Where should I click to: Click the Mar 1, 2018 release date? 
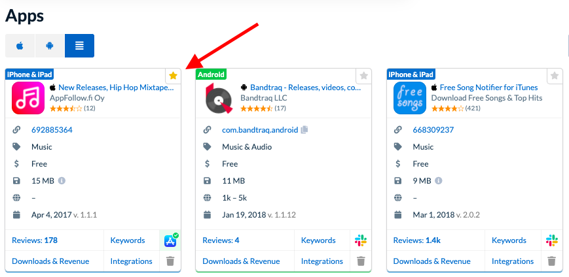pos(433,215)
